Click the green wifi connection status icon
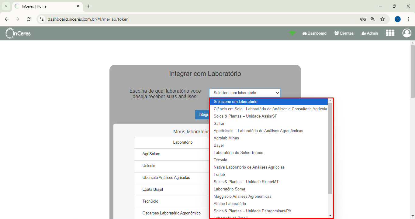The height and width of the screenshot is (219, 415). (x=292, y=33)
